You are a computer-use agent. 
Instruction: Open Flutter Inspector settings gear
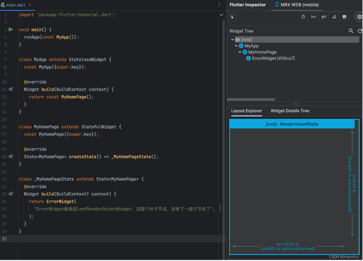[x=359, y=17]
